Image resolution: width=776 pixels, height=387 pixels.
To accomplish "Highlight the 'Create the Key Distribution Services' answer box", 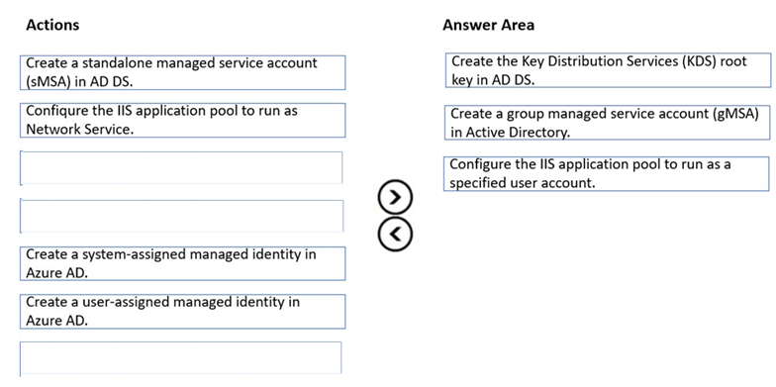I will point(608,70).
